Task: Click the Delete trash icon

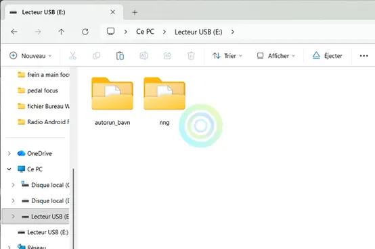Action: [191, 56]
